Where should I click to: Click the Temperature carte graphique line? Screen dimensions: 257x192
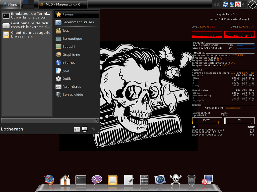[213, 63]
